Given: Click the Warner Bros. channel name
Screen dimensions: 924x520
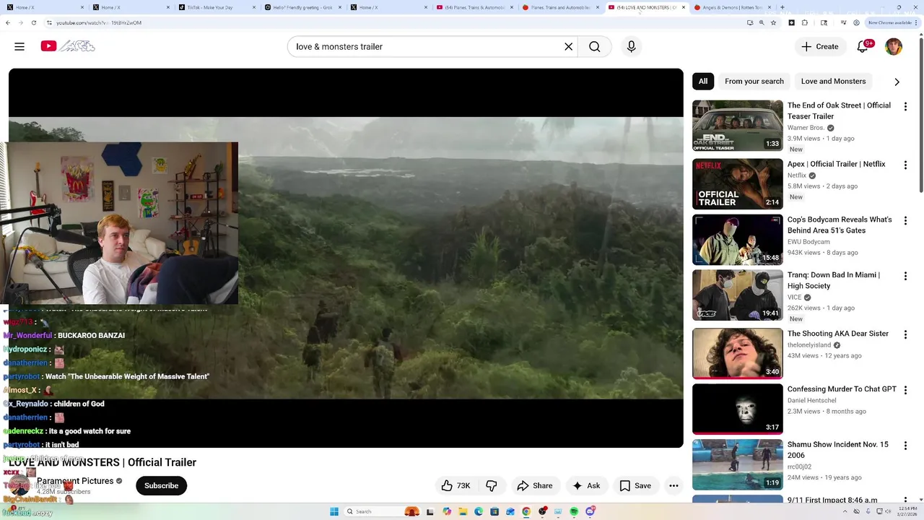Looking at the screenshot, I should [x=806, y=128].
